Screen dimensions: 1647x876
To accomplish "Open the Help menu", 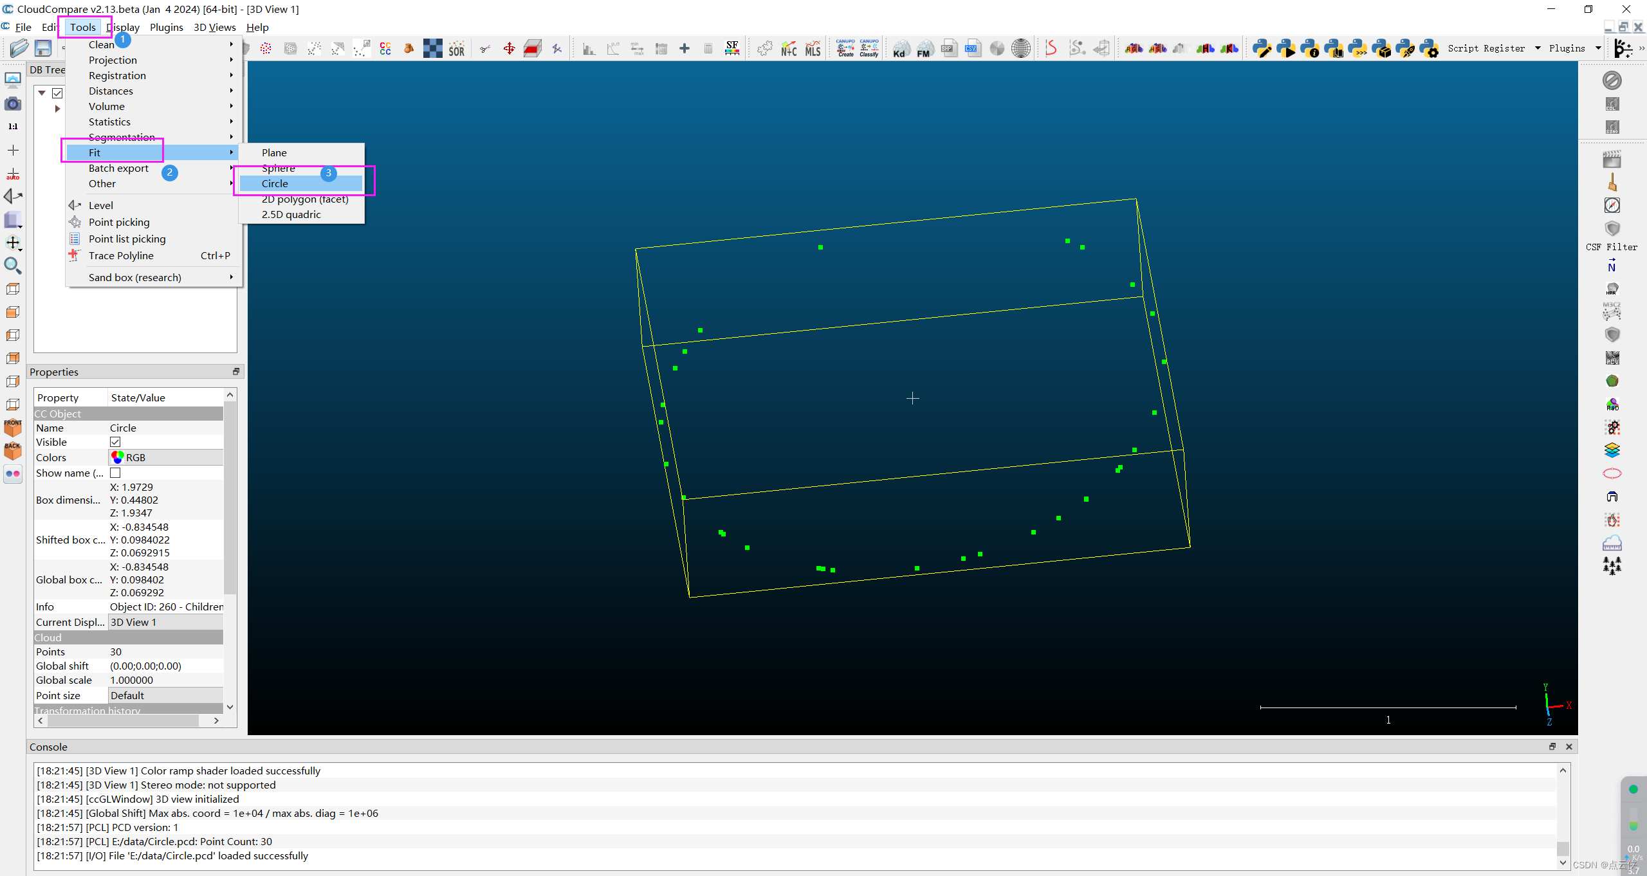I will tap(257, 27).
